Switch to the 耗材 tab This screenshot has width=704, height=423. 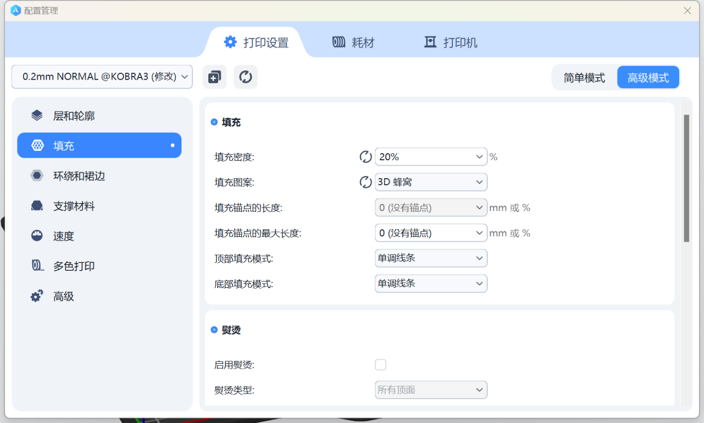click(353, 43)
